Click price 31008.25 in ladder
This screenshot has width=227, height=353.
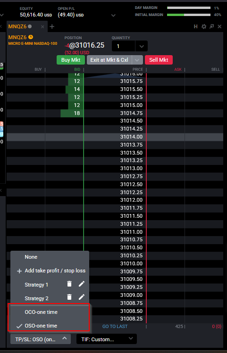131,319
